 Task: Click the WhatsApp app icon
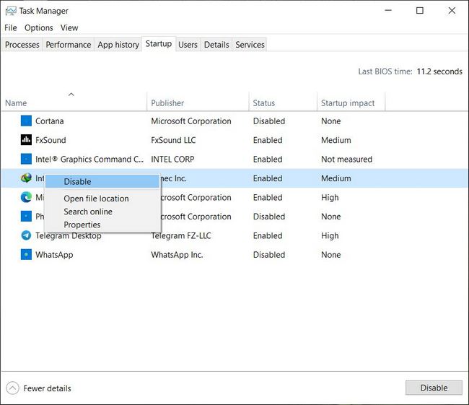26,254
